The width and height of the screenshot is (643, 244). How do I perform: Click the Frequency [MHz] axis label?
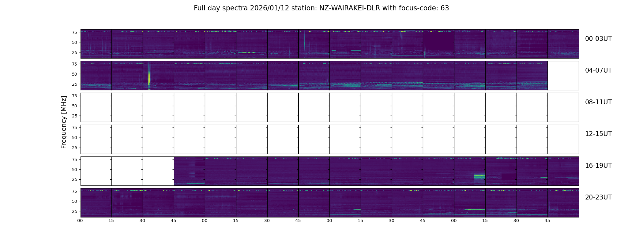point(64,122)
